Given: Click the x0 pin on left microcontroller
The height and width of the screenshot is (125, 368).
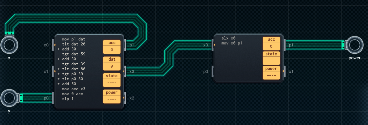Looking at the screenshot, I should tap(53, 45).
